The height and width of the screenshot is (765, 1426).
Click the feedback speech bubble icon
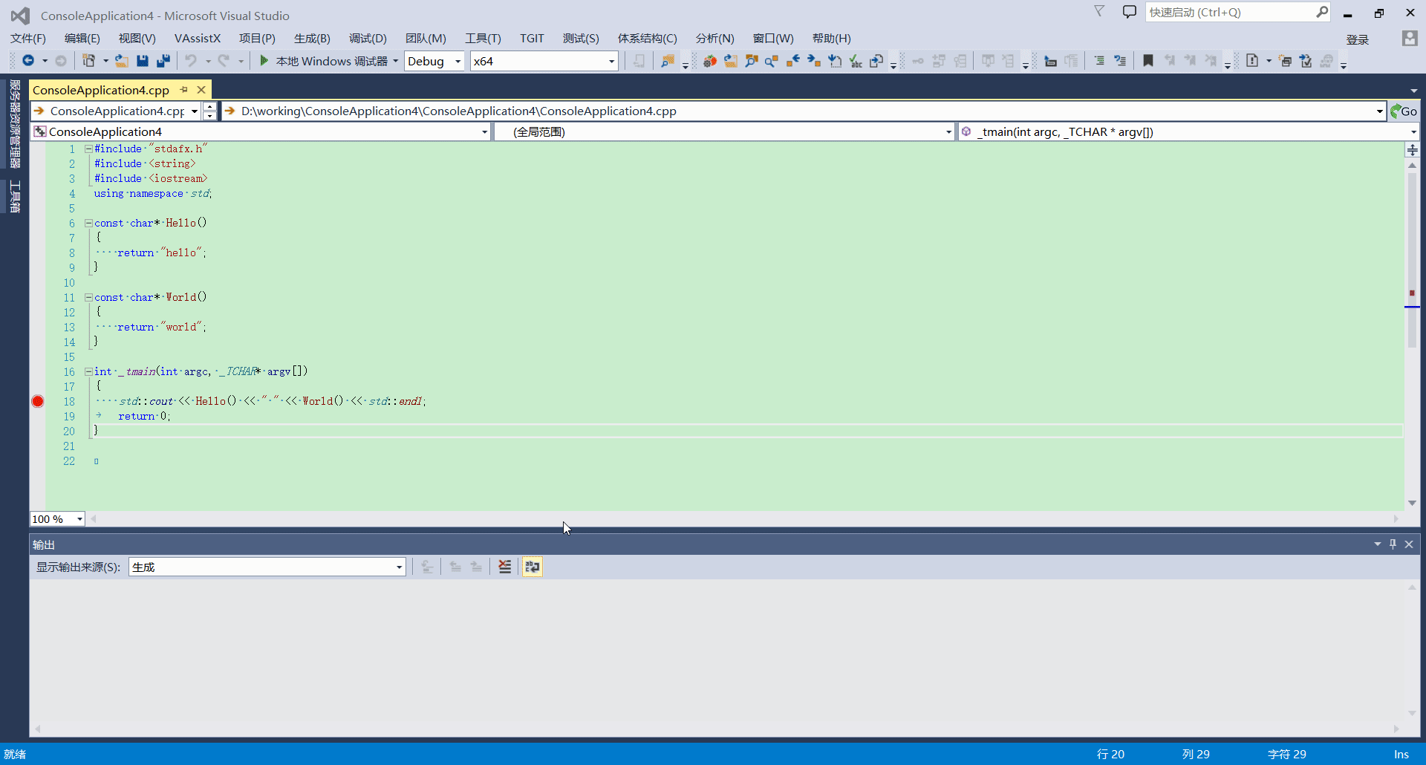coord(1129,12)
